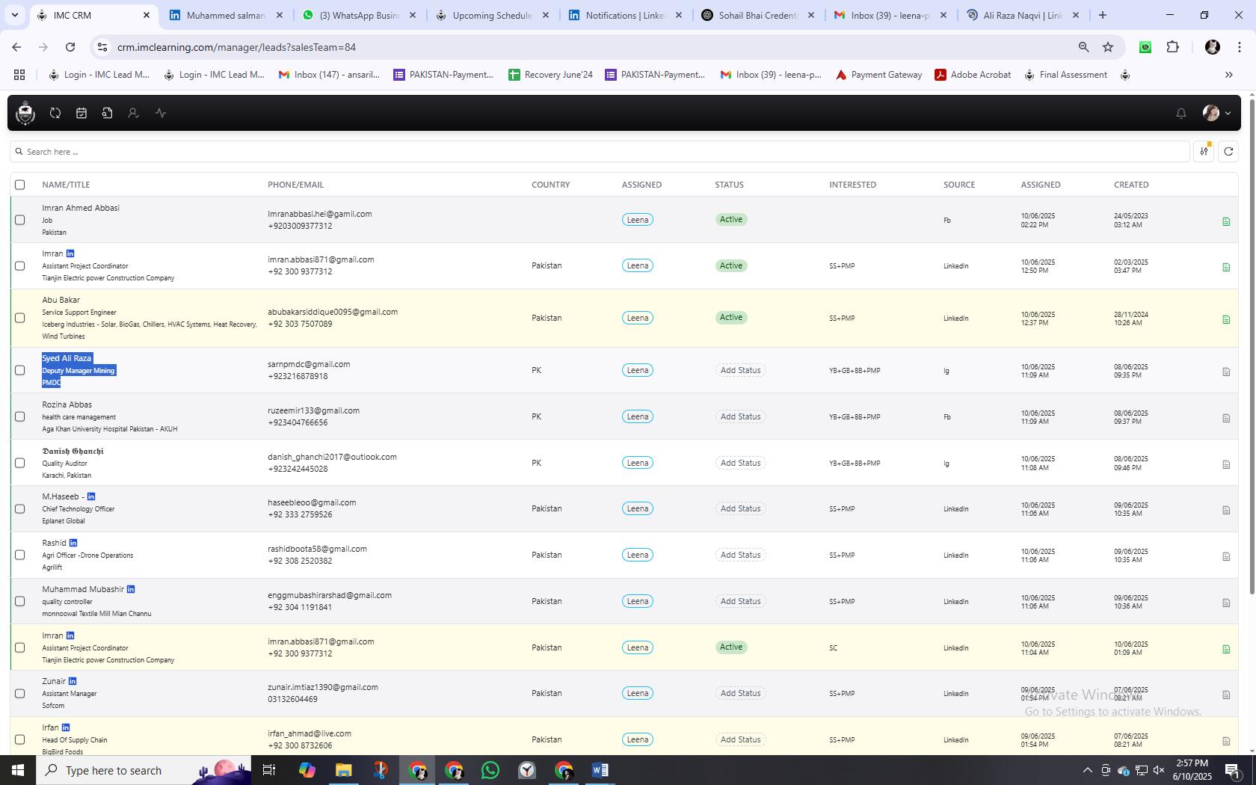
Task: Expand the bookmarks overflow chevron
Action: click(1228, 75)
